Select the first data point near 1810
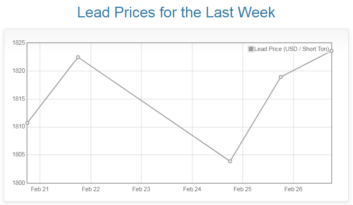 (x=27, y=123)
